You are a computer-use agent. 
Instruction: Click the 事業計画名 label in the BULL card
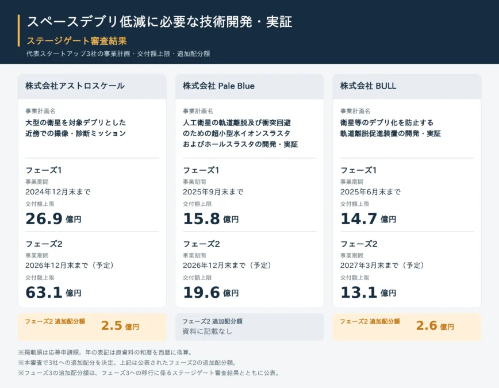tap(355, 111)
